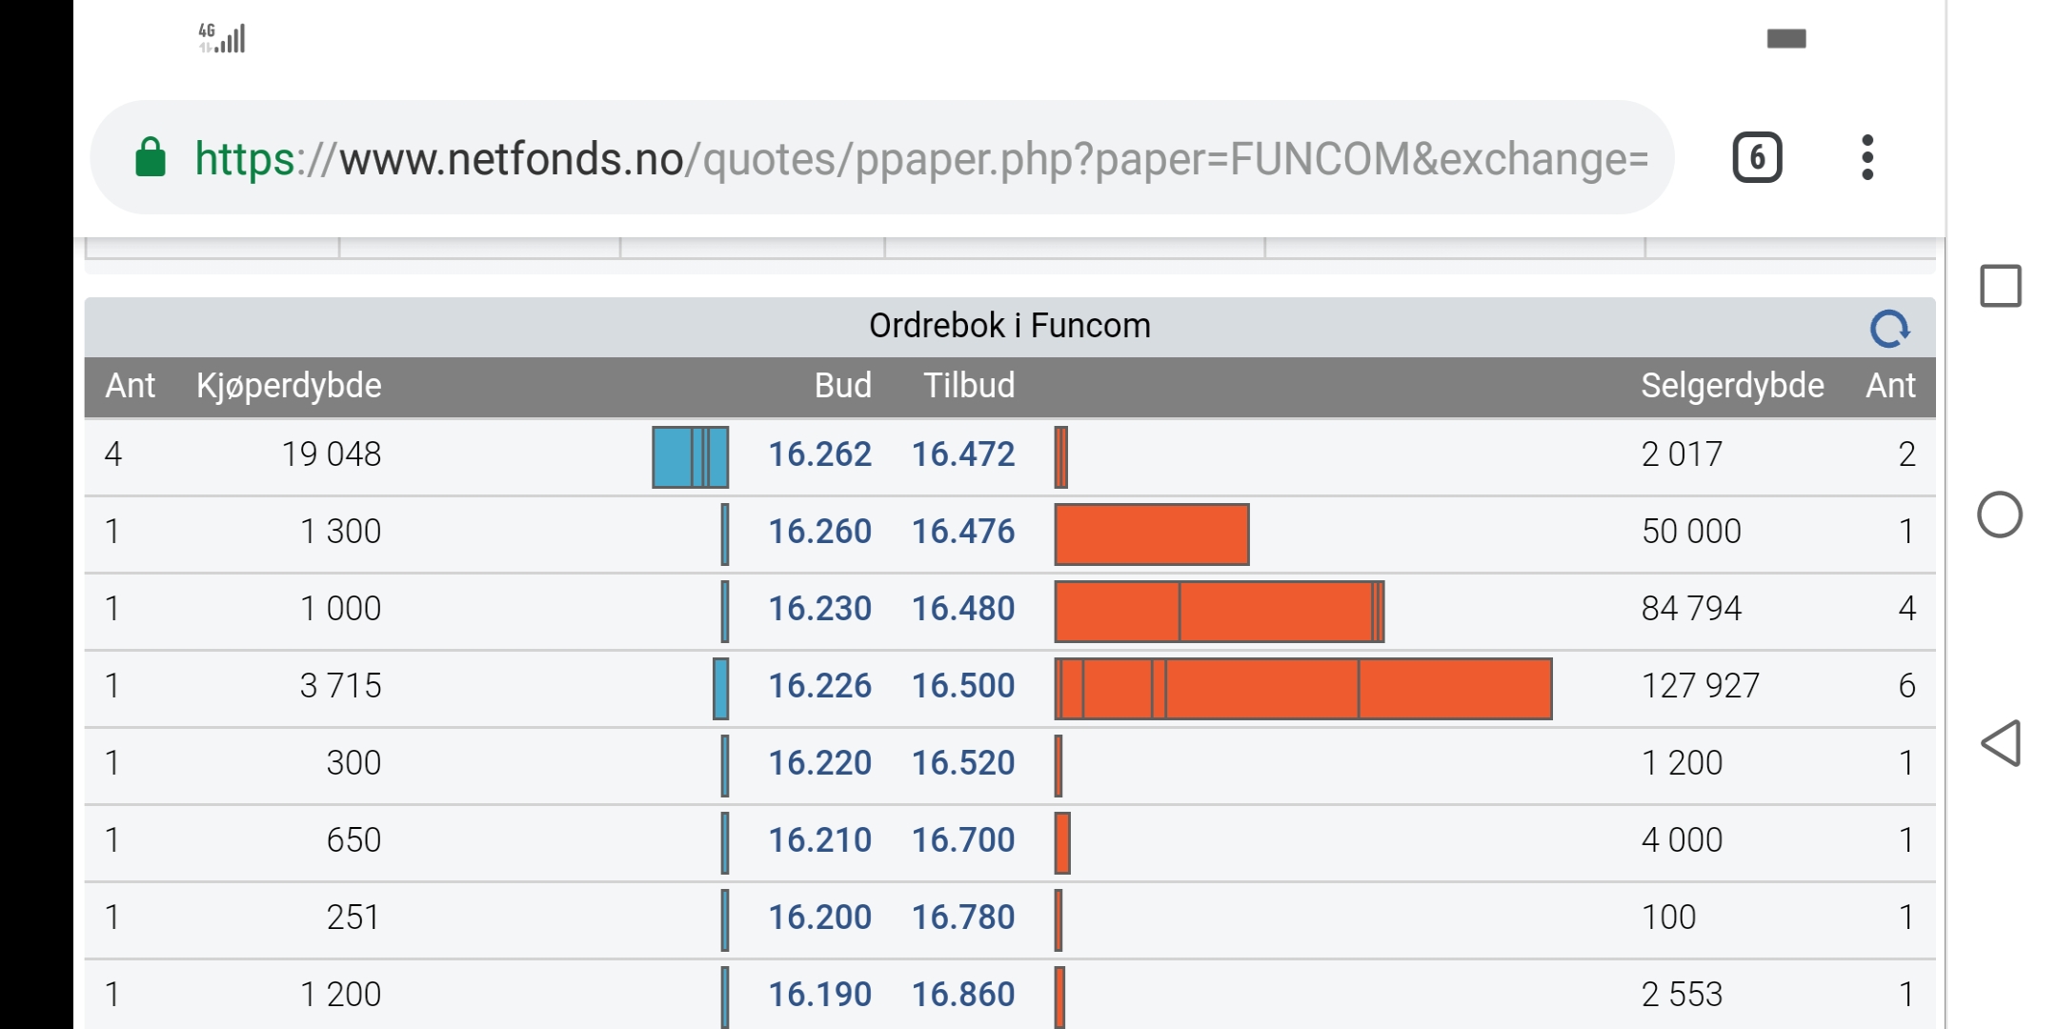Click the Kjøperdybde column header
The image size is (2057, 1029).
[x=289, y=386]
